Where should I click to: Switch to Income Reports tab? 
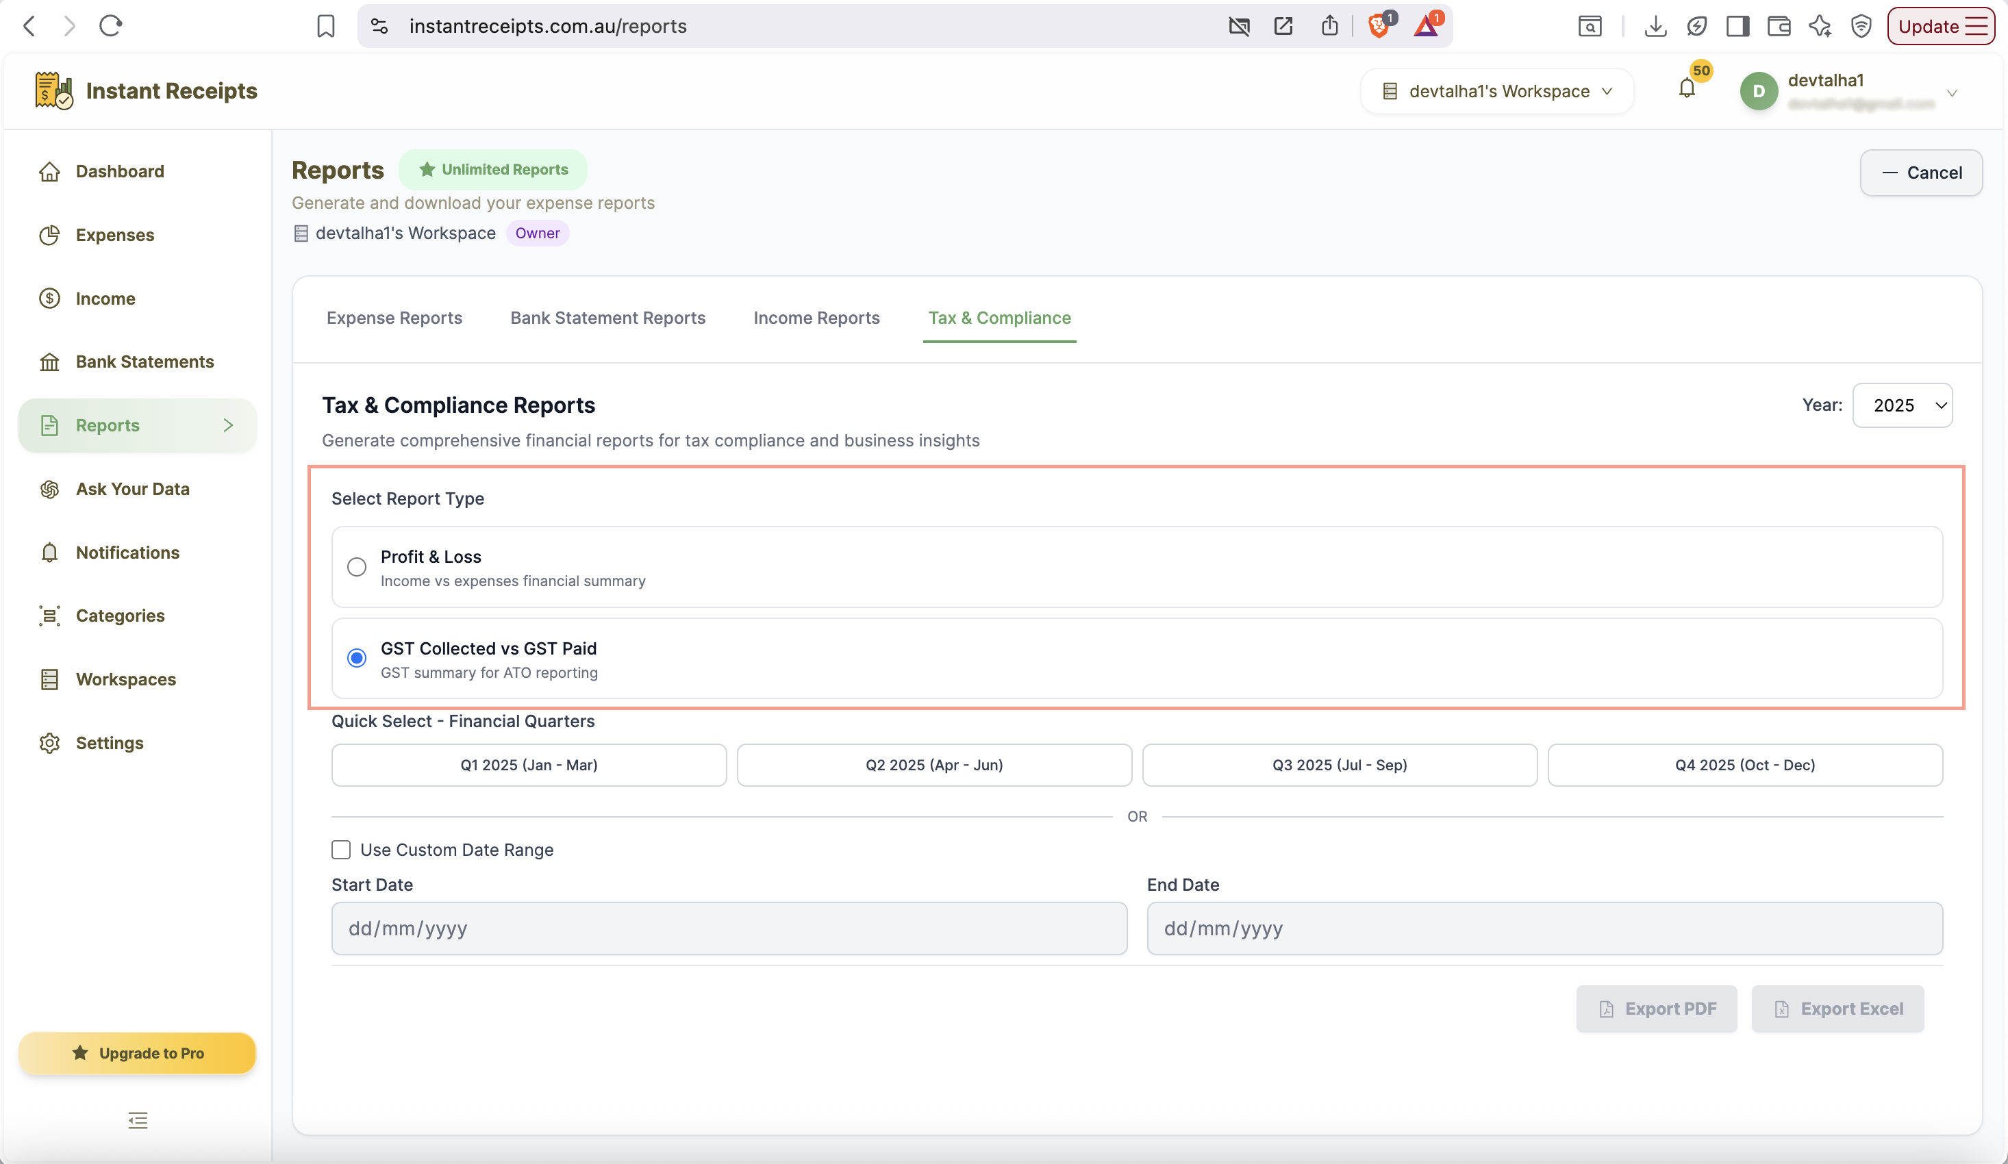pos(817,318)
